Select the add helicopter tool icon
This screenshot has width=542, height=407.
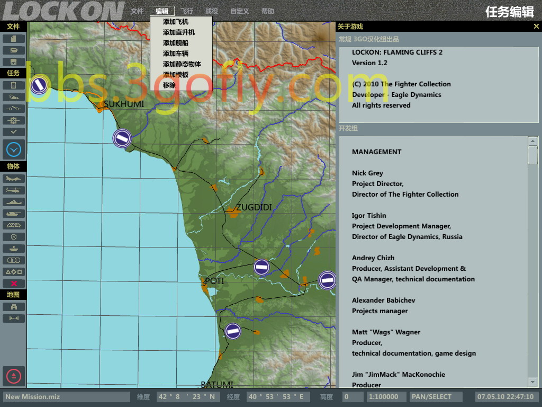tap(13, 190)
